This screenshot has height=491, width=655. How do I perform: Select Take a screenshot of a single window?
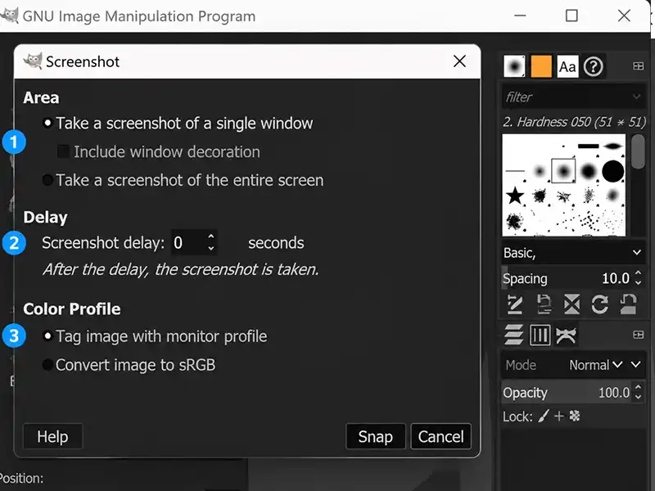(x=178, y=124)
